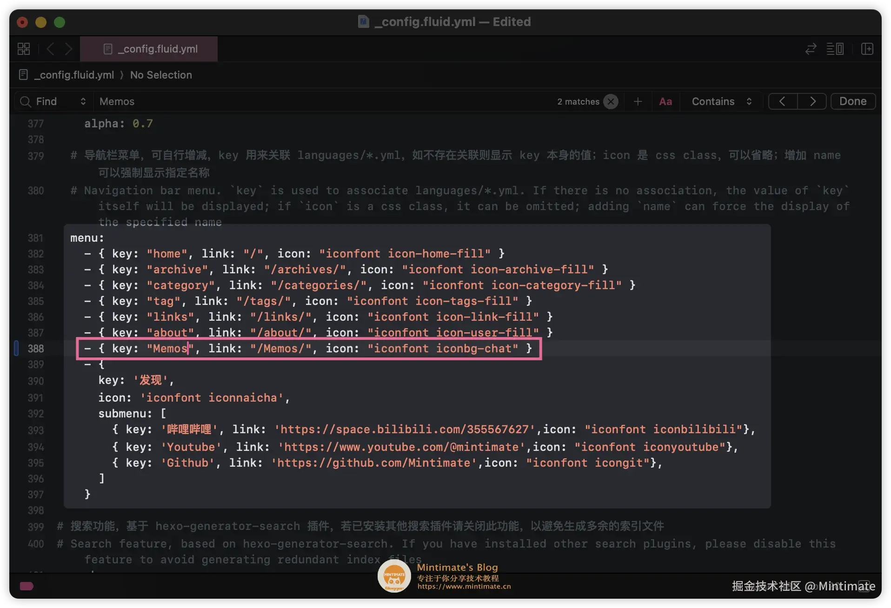The height and width of the screenshot is (608, 891).
Task: Click the 2 matches result count
Action: click(x=578, y=101)
